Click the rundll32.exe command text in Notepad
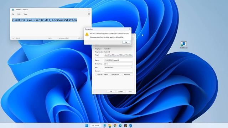Image resolution: width=228 pixels, height=128 pixels. tap(44, 20)
